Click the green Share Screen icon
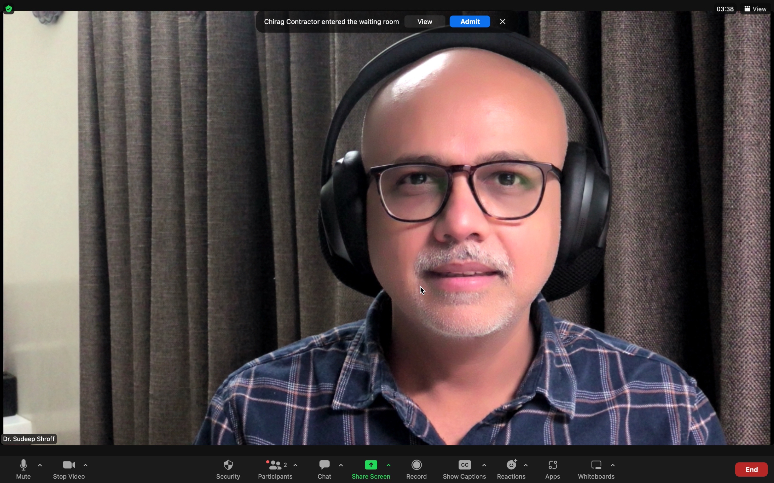This screenshot has height=483, width=774. coord(371,465)
